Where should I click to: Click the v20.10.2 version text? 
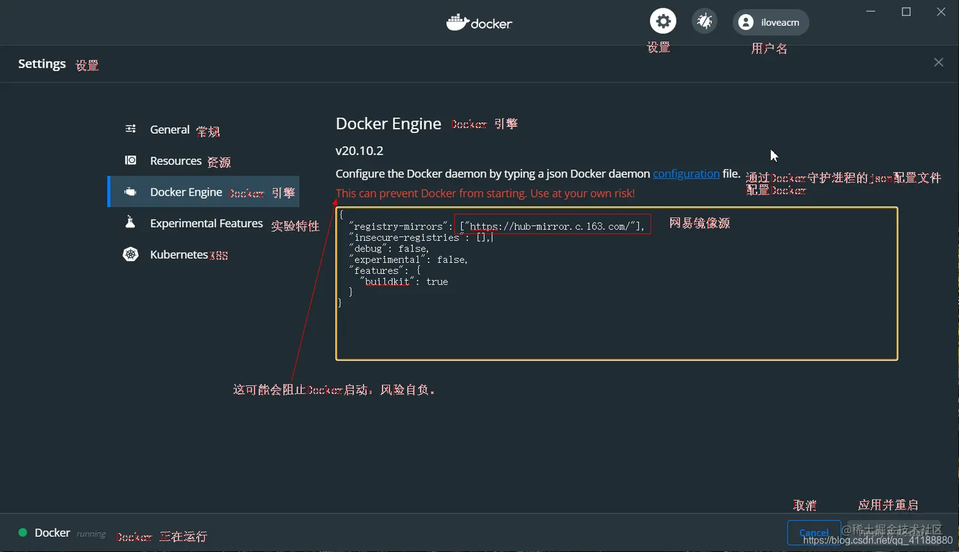[x=360, y=151]
